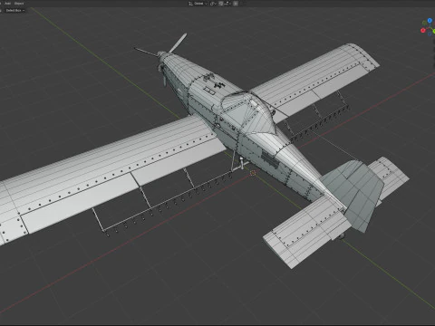
Task: Click the 3D cursor at world origin
Action: [253, 173]
